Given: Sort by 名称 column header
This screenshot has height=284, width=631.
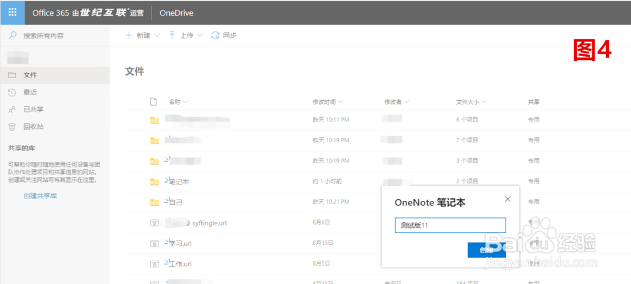Looking at the screenshot, I should pos(179,102).
